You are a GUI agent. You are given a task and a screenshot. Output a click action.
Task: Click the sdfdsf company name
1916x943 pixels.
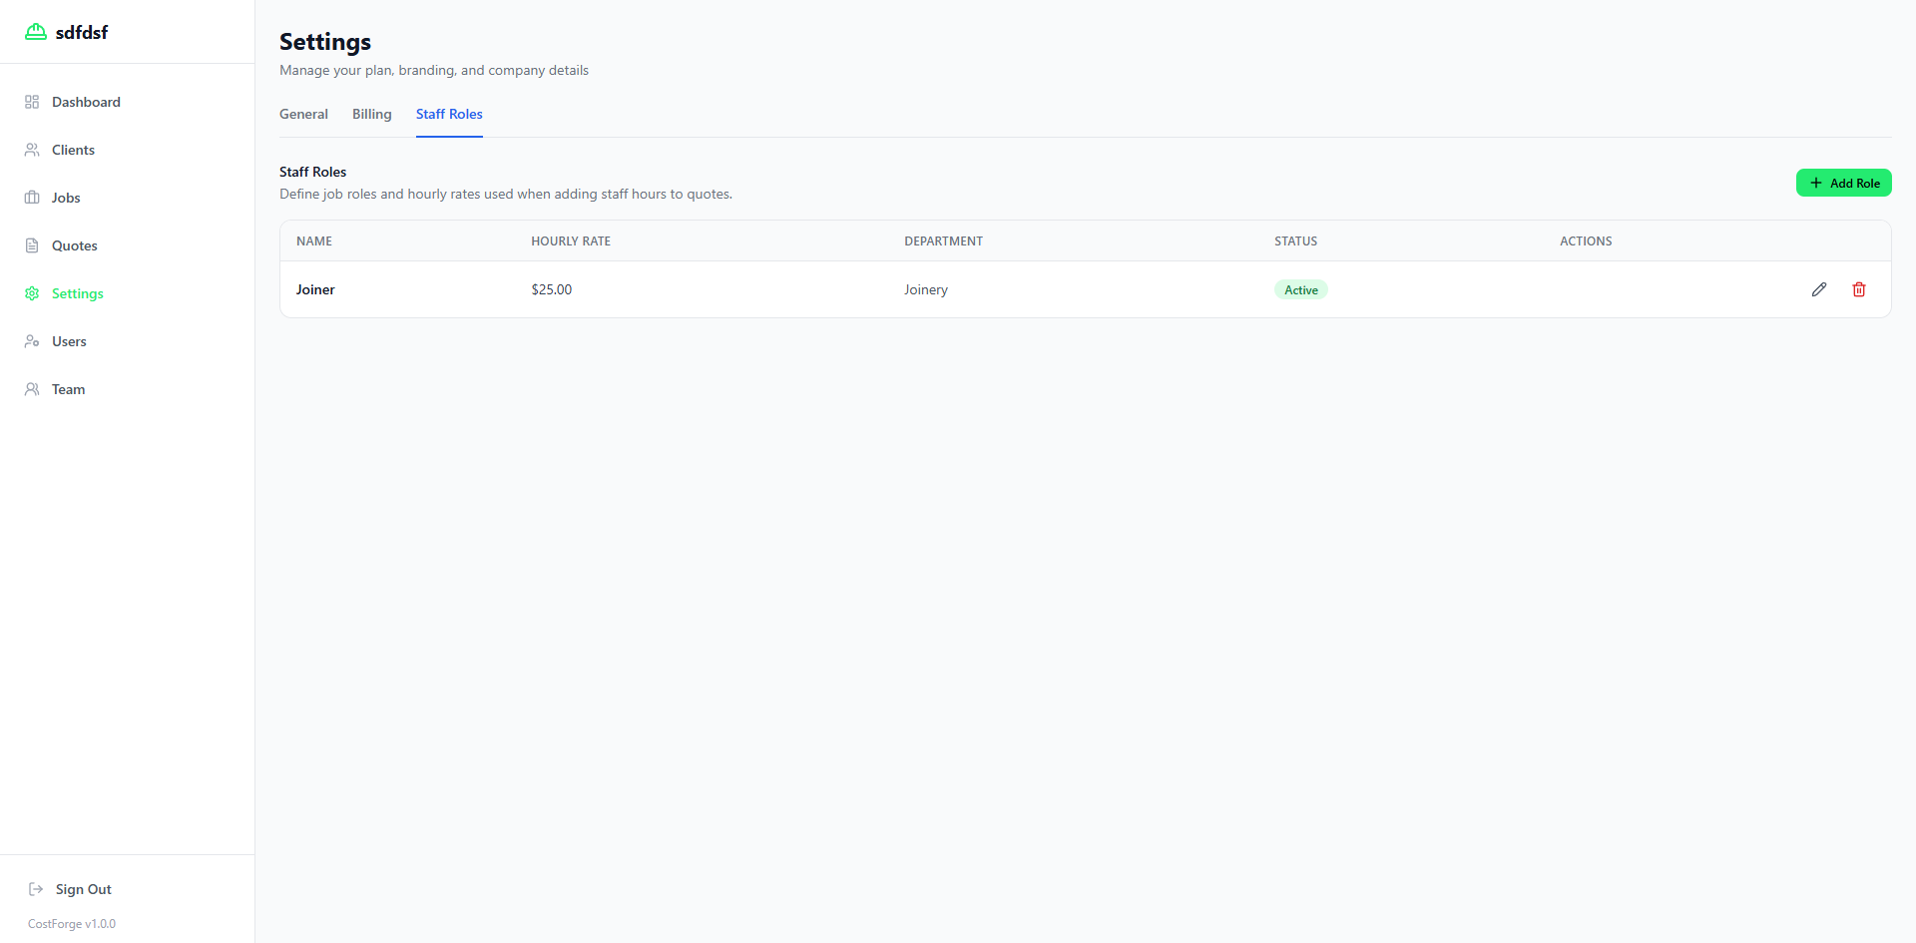point(82,32)
